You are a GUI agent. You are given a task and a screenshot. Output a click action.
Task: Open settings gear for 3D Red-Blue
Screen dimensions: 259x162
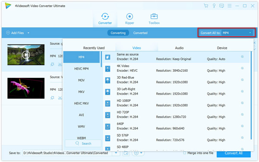click(x=242, y=79)
